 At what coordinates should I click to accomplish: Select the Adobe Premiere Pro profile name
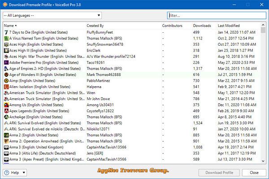click(44, 62)
